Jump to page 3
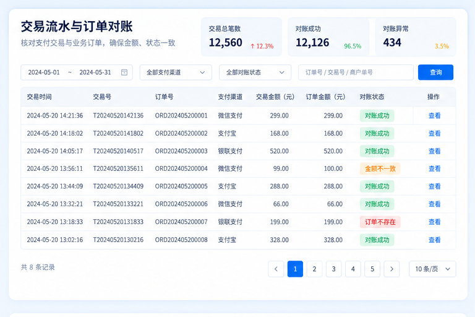 334,269
